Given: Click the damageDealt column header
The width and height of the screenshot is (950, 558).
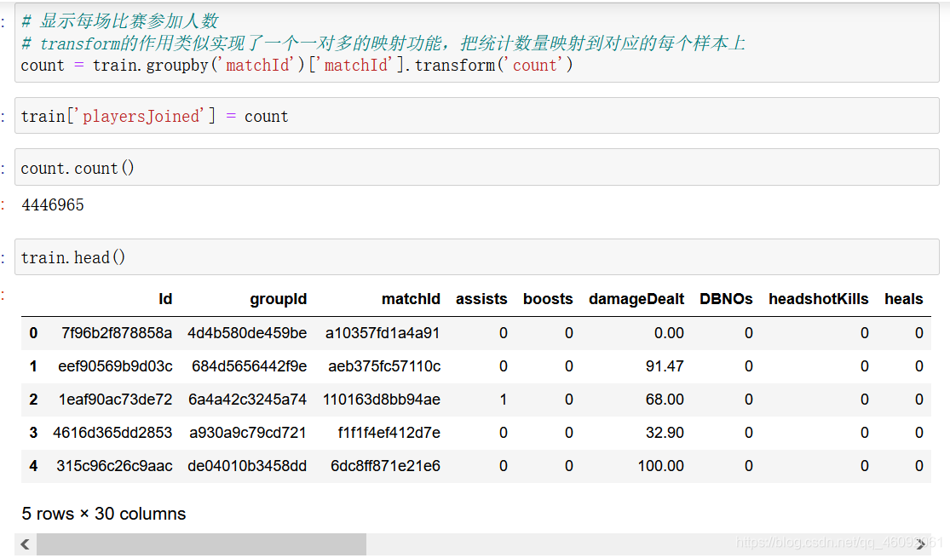Looking at the screenshot, I should (x=636, y=299).
